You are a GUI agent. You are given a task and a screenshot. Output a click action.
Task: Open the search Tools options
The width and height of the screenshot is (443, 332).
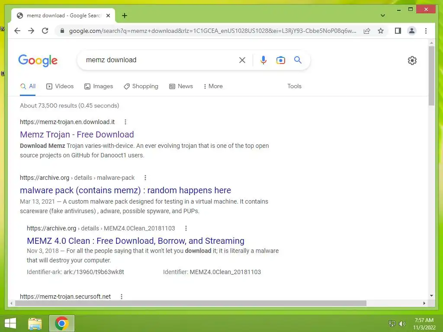294,86
